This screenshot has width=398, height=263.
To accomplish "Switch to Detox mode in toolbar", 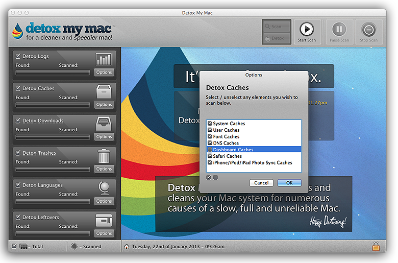I will tap(277, 38).
